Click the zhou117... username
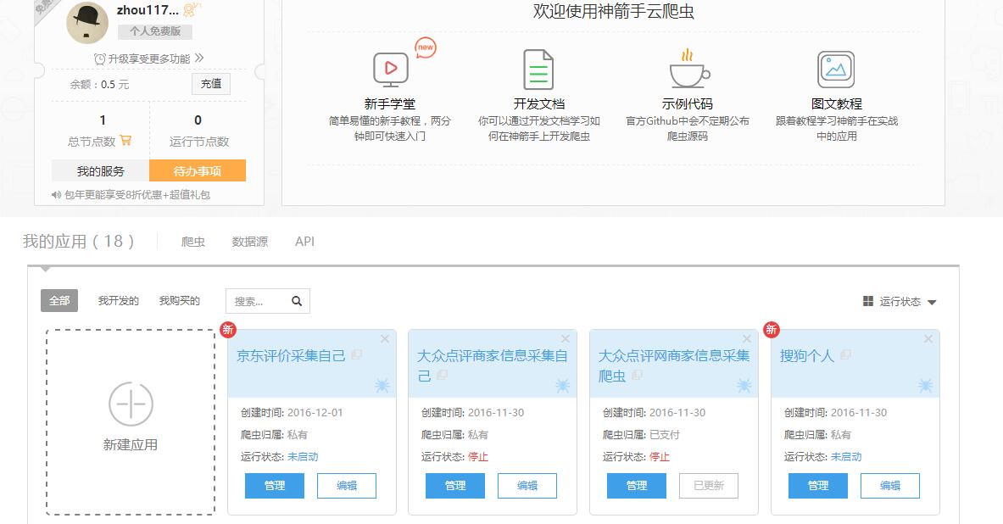The image size is (1003, 524). tap(148, 9)
